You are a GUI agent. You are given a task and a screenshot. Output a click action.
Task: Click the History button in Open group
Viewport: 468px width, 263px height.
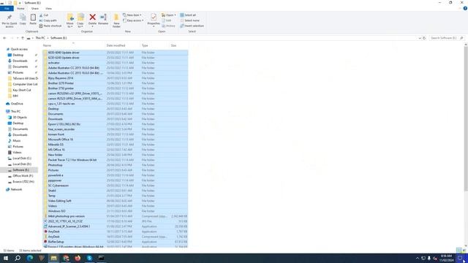(x=169, y=26)
